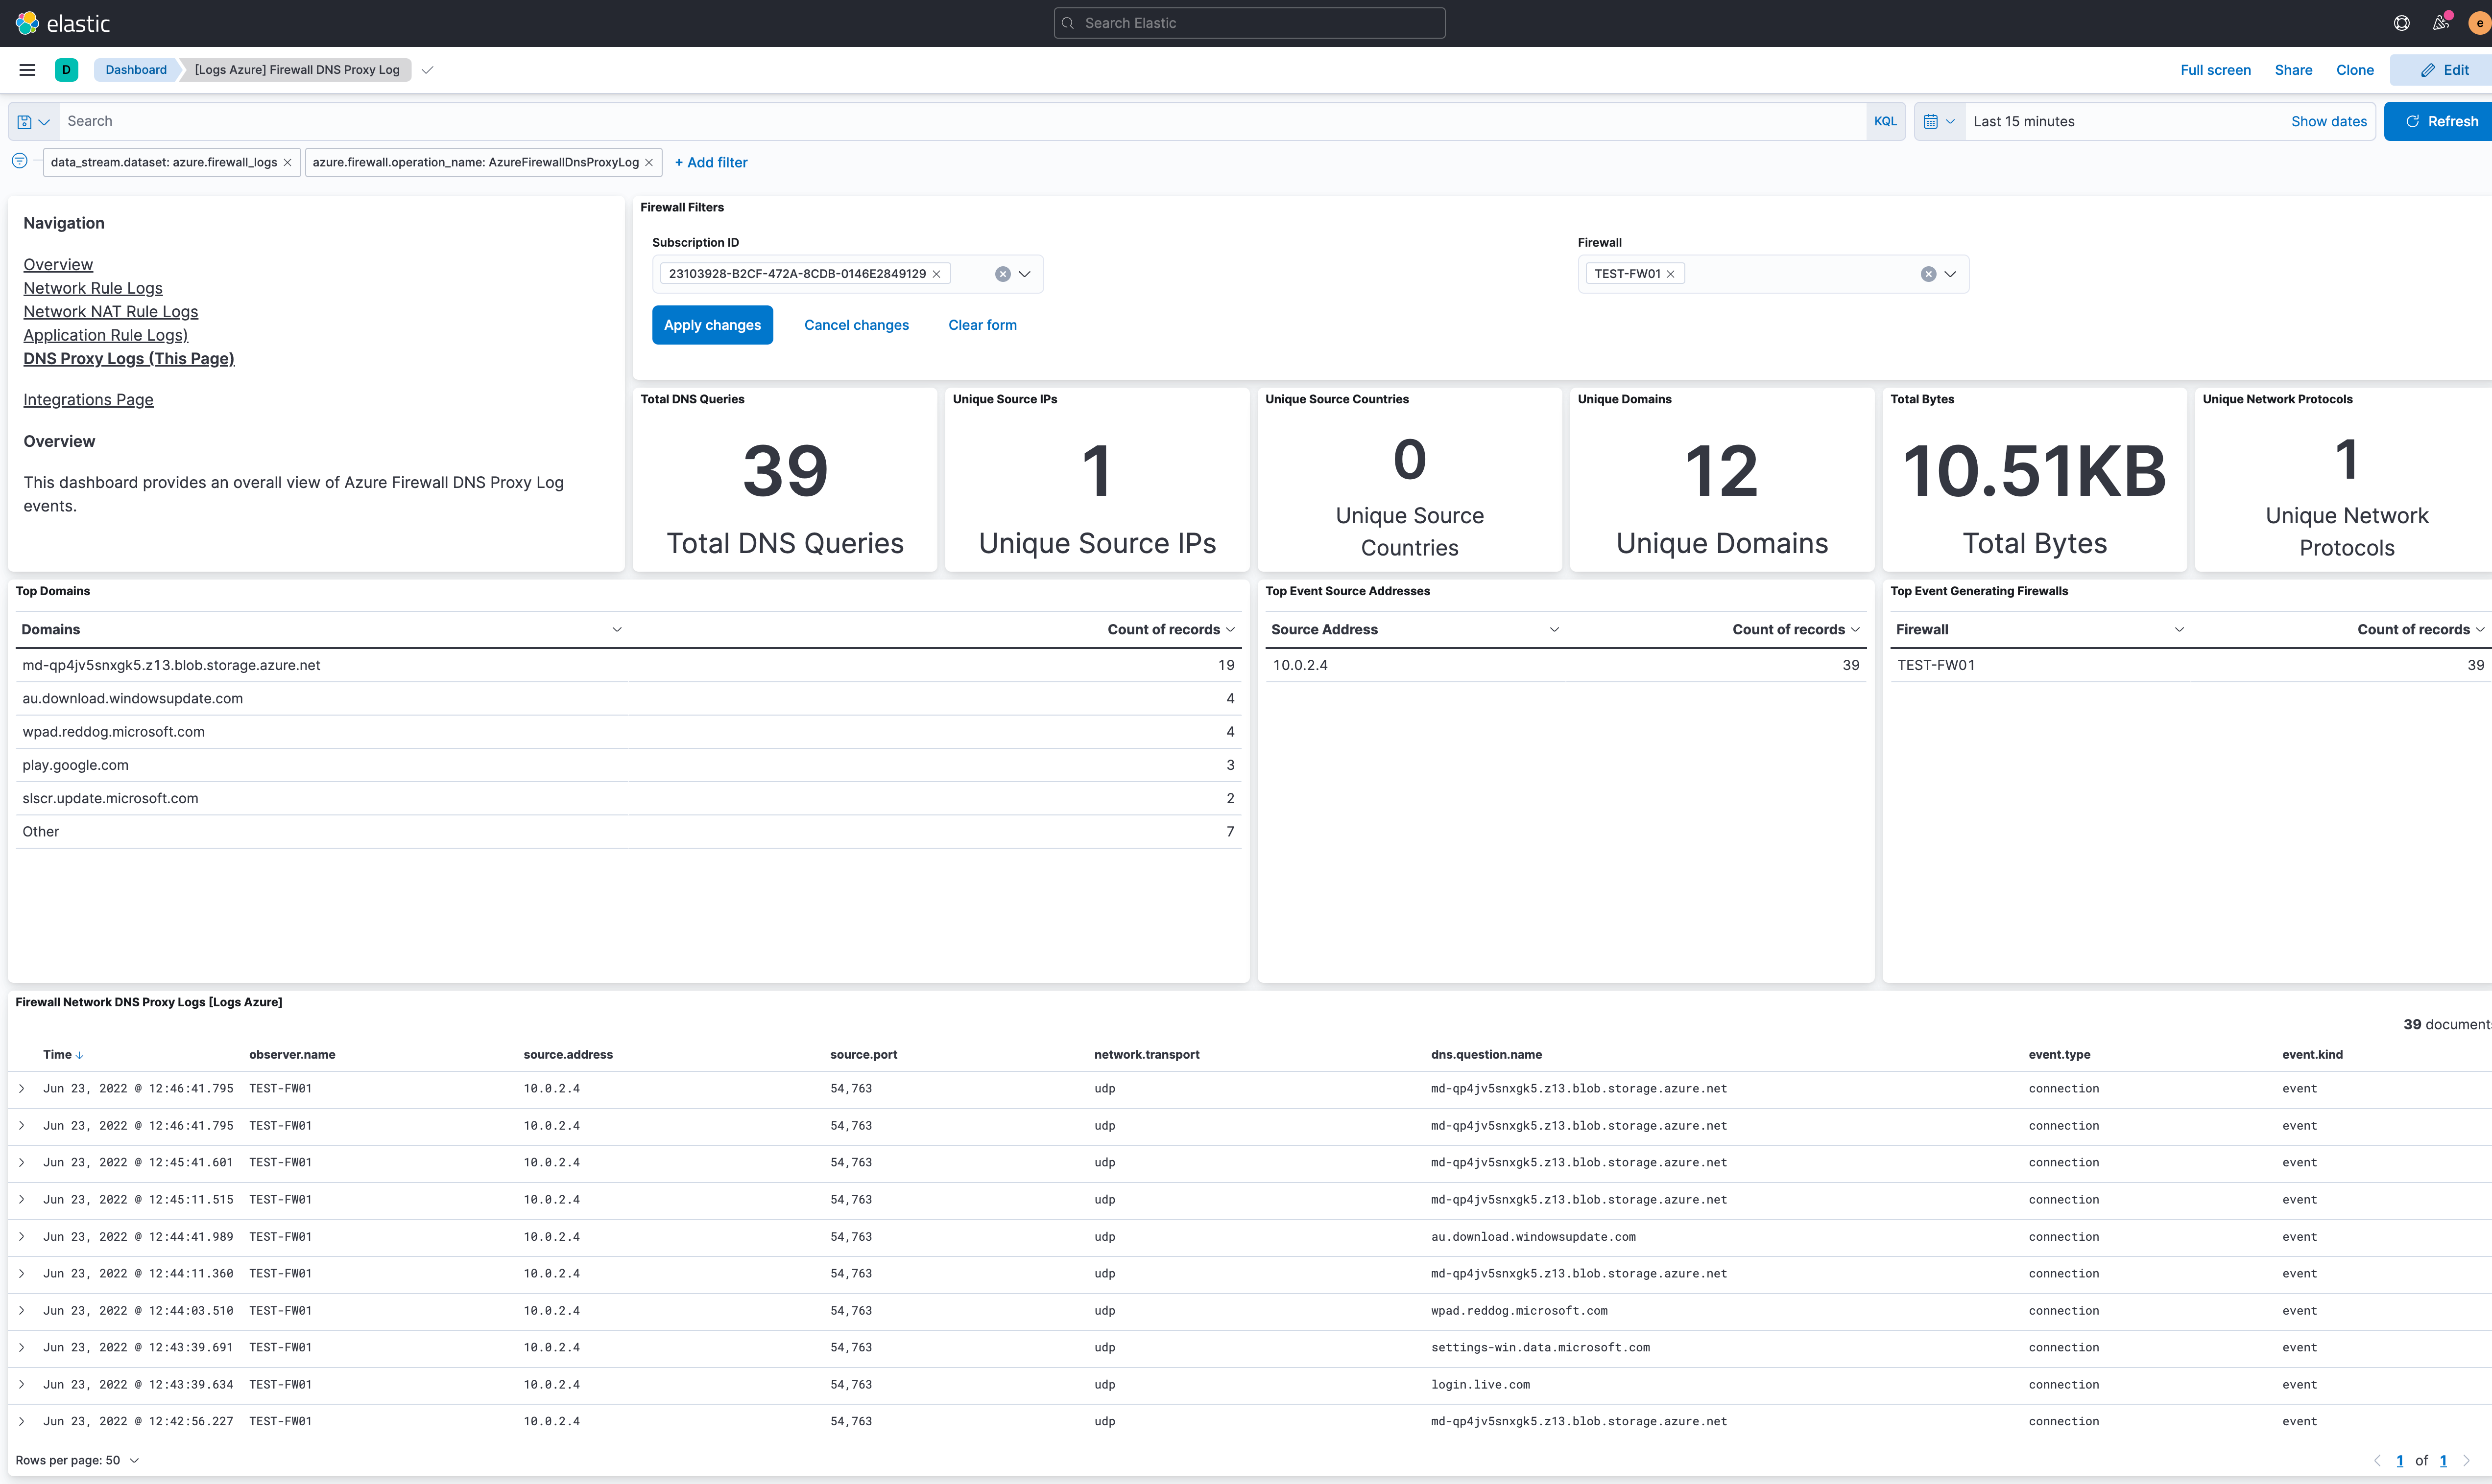This screenshot has height=1484, width=2492.
Task: Open the Firewall filter dropdown arrow
Action: tap(1950, 273)
